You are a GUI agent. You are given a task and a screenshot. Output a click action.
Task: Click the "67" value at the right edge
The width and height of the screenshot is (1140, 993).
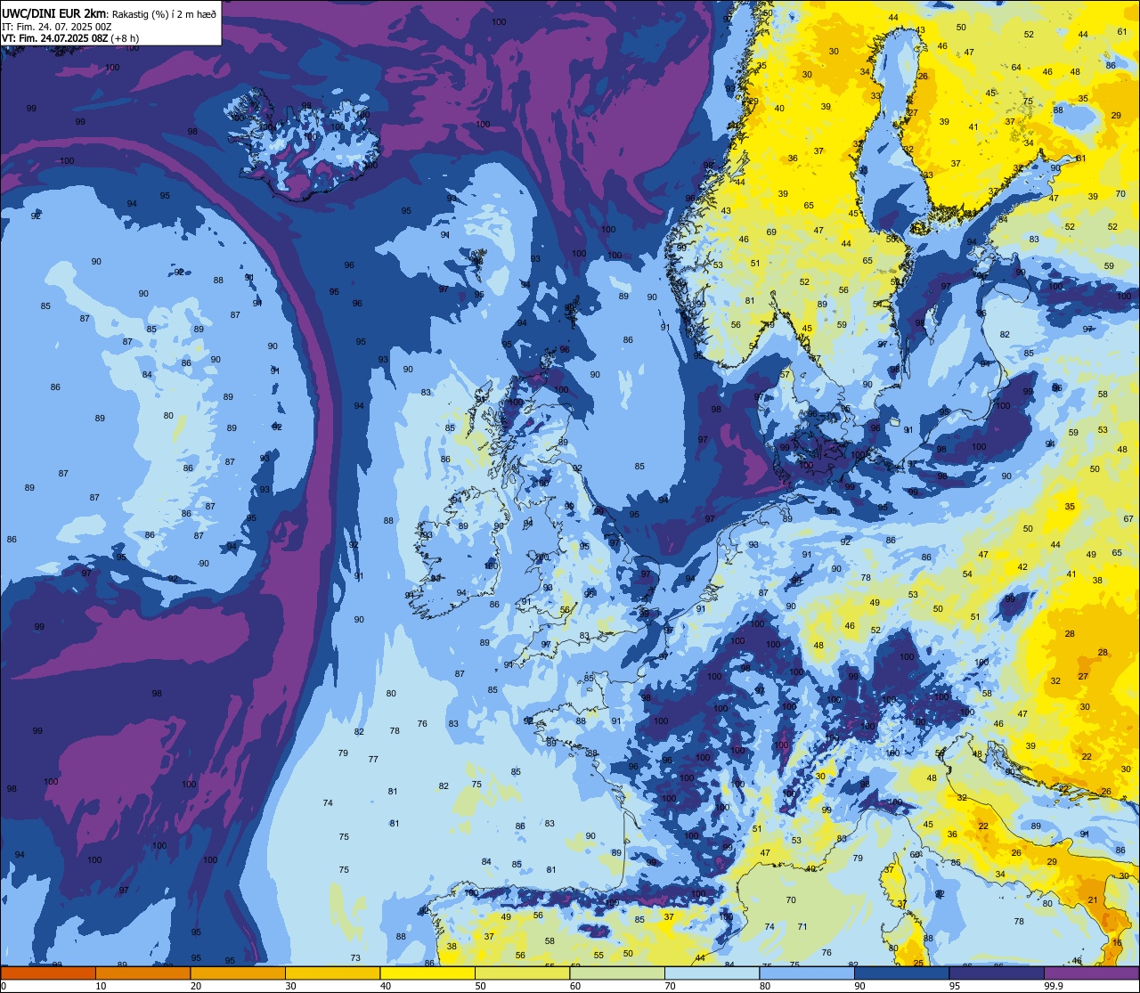(1128, 518)
